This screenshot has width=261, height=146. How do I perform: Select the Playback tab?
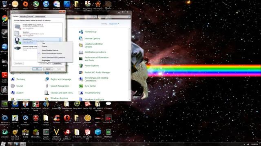pyautogui.click(x=15, y=16)
